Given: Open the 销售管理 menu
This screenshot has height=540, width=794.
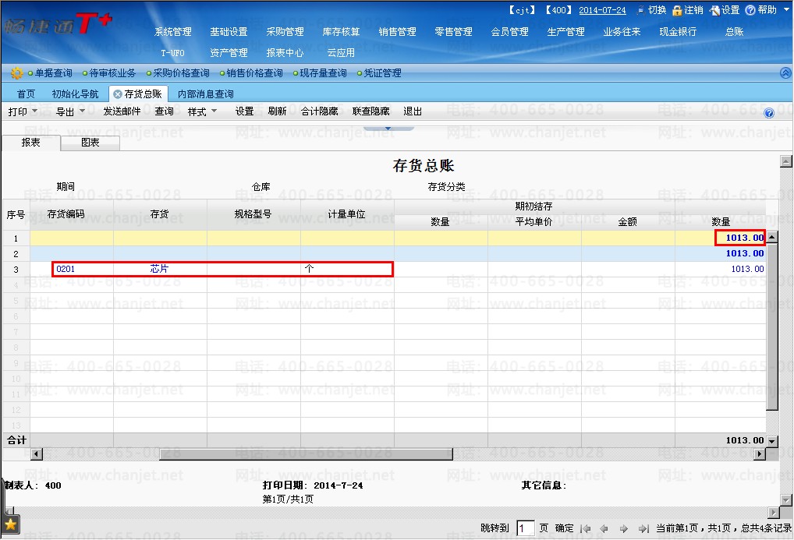Looking at the screenshot, I should [x=398, y=32].
